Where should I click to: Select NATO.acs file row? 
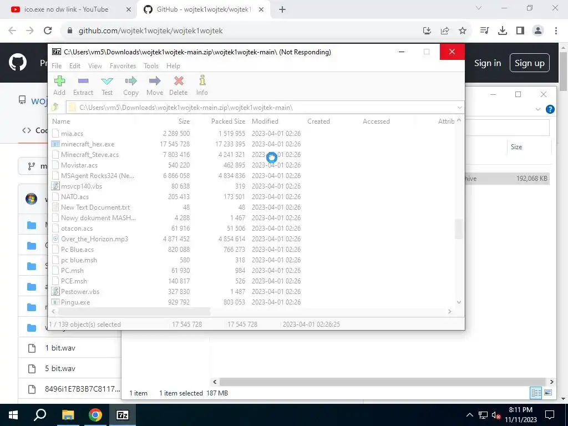click(75, 197)
